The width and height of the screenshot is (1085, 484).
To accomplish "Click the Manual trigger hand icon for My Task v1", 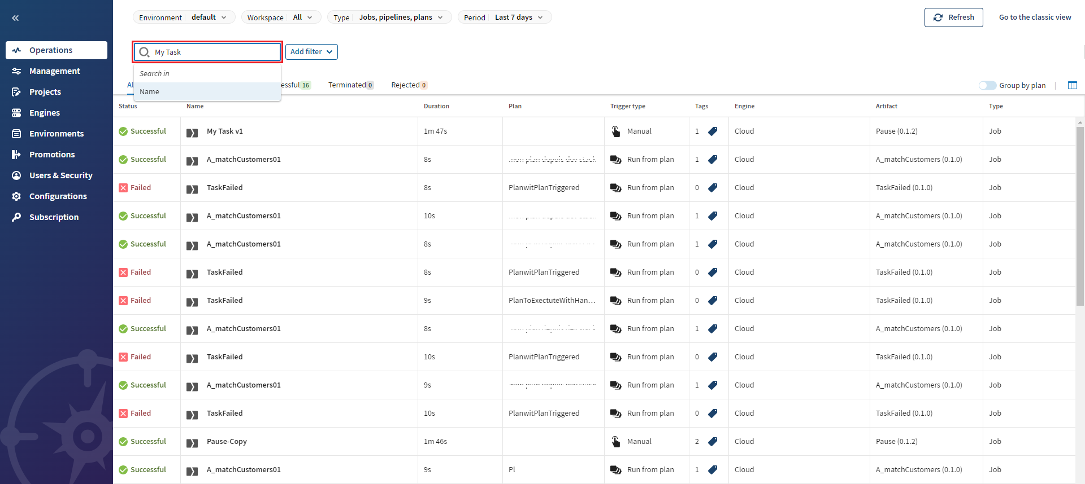I will click(616, 131).
